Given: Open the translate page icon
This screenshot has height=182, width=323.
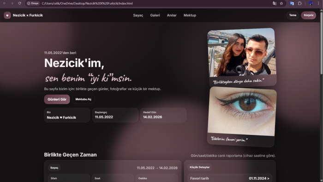Looking at the screenshot, I should (275, 3).
